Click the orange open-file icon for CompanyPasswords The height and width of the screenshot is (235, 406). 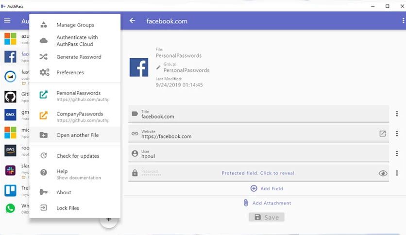[44, 115]
